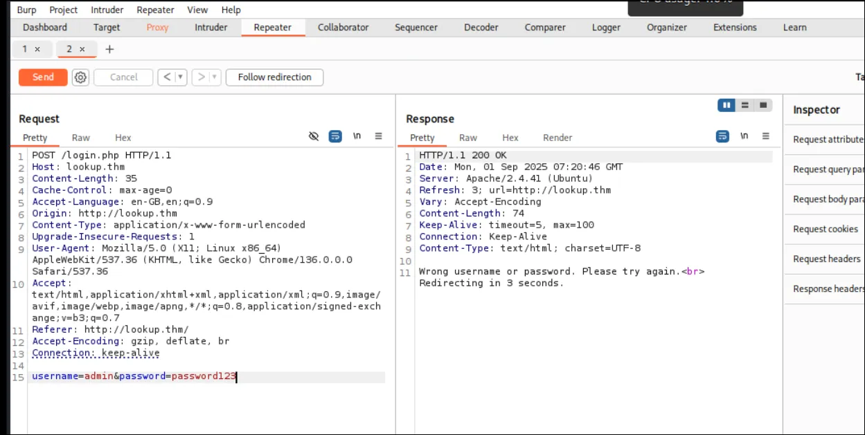Viewport: 865px width, 435px height.
Task: Expand Request cookies in Inspector
Action: tap(825, 229)
